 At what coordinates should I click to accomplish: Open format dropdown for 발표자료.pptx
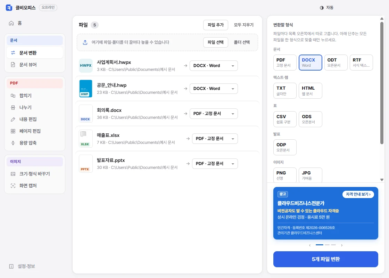(x=215, y=164)
